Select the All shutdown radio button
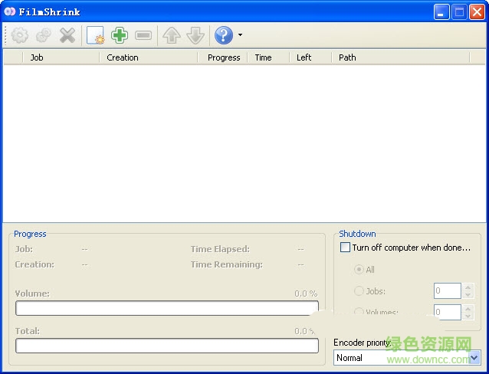This screenshot has width=489, height=374. [359, 270]
